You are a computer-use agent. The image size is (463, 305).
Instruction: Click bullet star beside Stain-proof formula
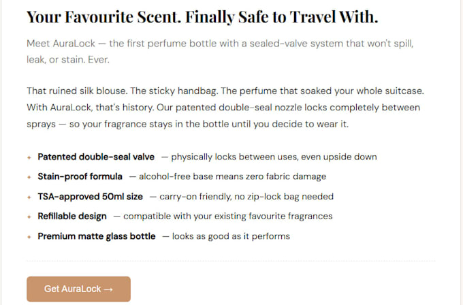(x=29, y=177)
